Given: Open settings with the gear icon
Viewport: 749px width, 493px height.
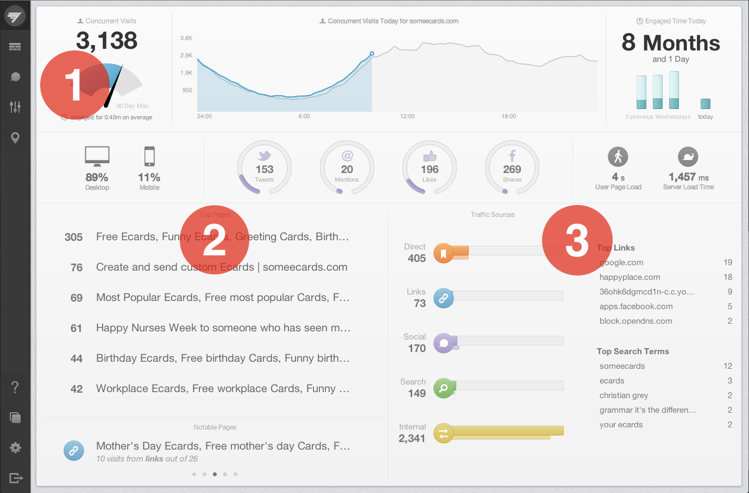Looking at the screenshot, I should point(15,447).
